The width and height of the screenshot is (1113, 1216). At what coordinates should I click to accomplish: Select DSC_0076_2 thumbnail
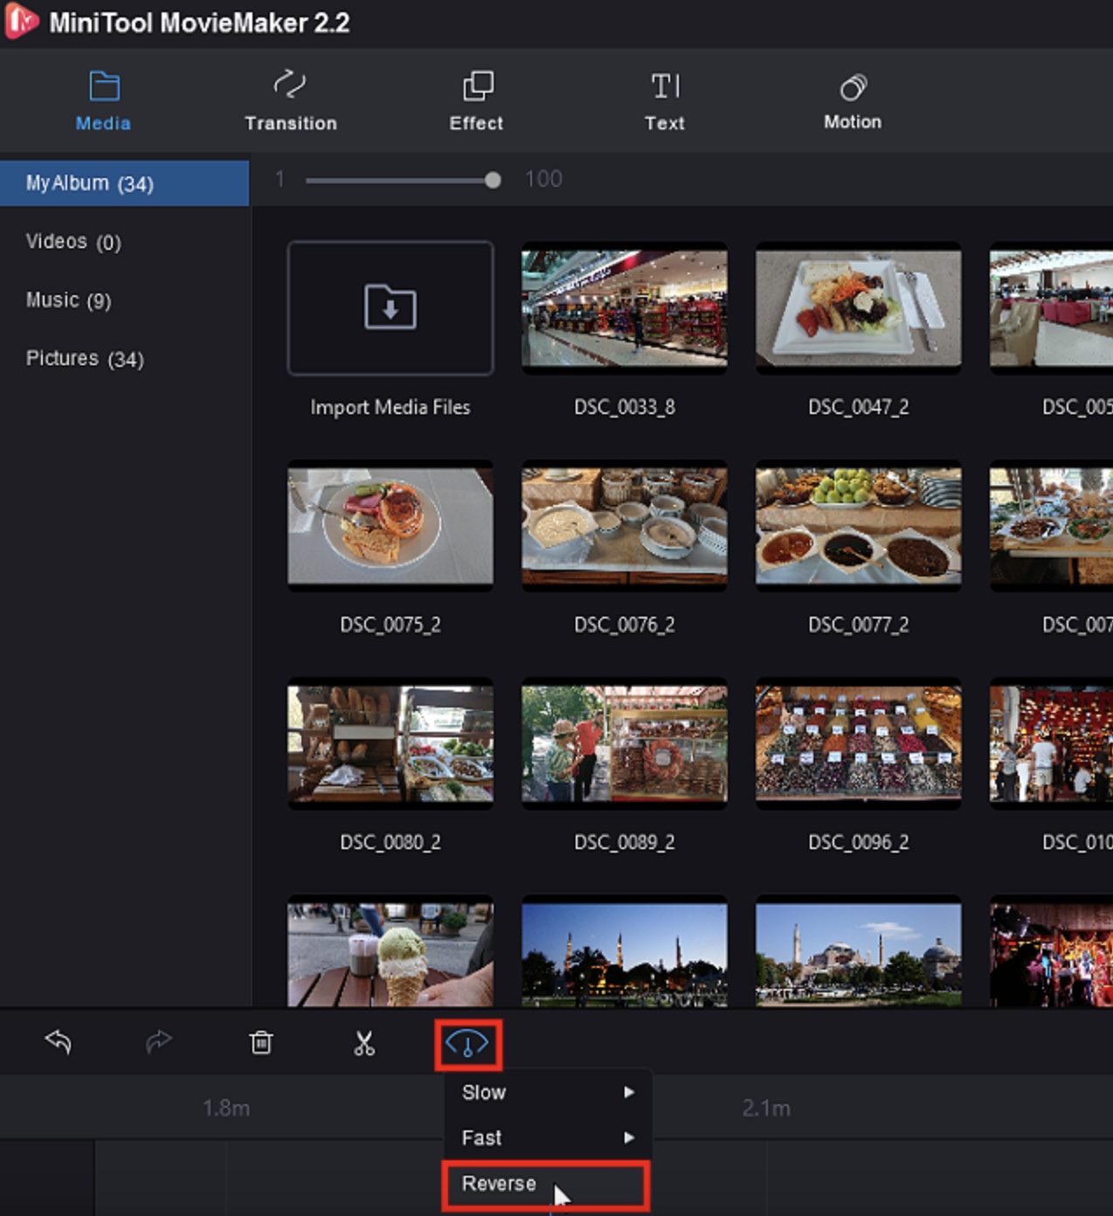[625, 526]
